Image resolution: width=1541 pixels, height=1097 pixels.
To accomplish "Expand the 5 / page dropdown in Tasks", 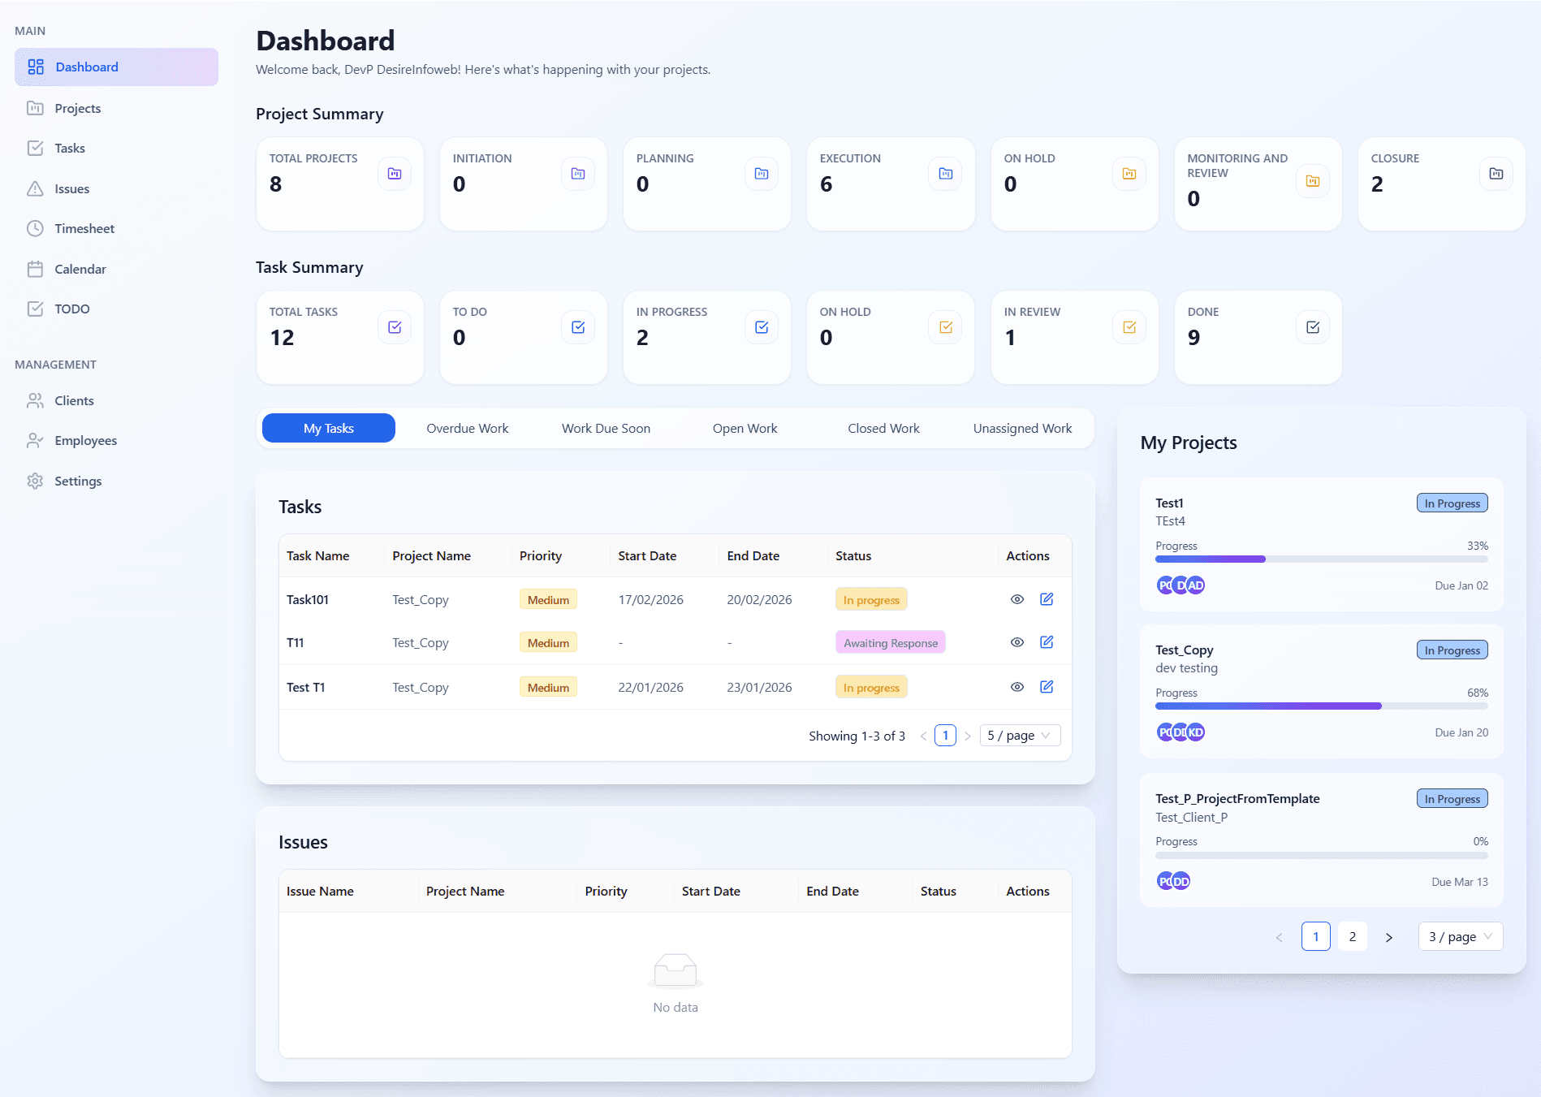I will [1019, 736].
